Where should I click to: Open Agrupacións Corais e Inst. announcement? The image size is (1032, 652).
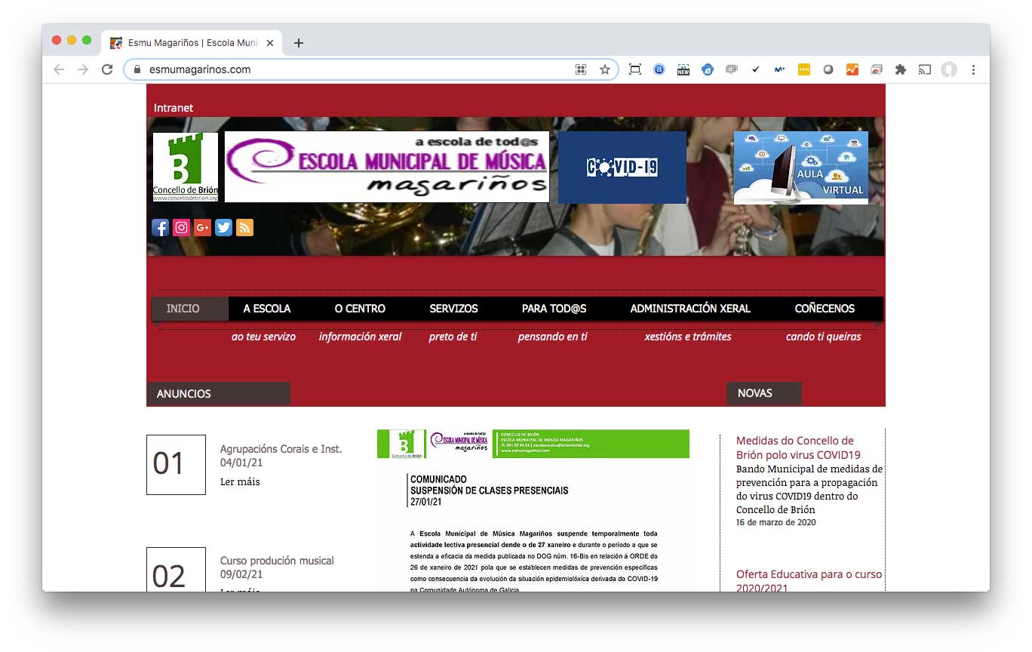tap(281, 449)
